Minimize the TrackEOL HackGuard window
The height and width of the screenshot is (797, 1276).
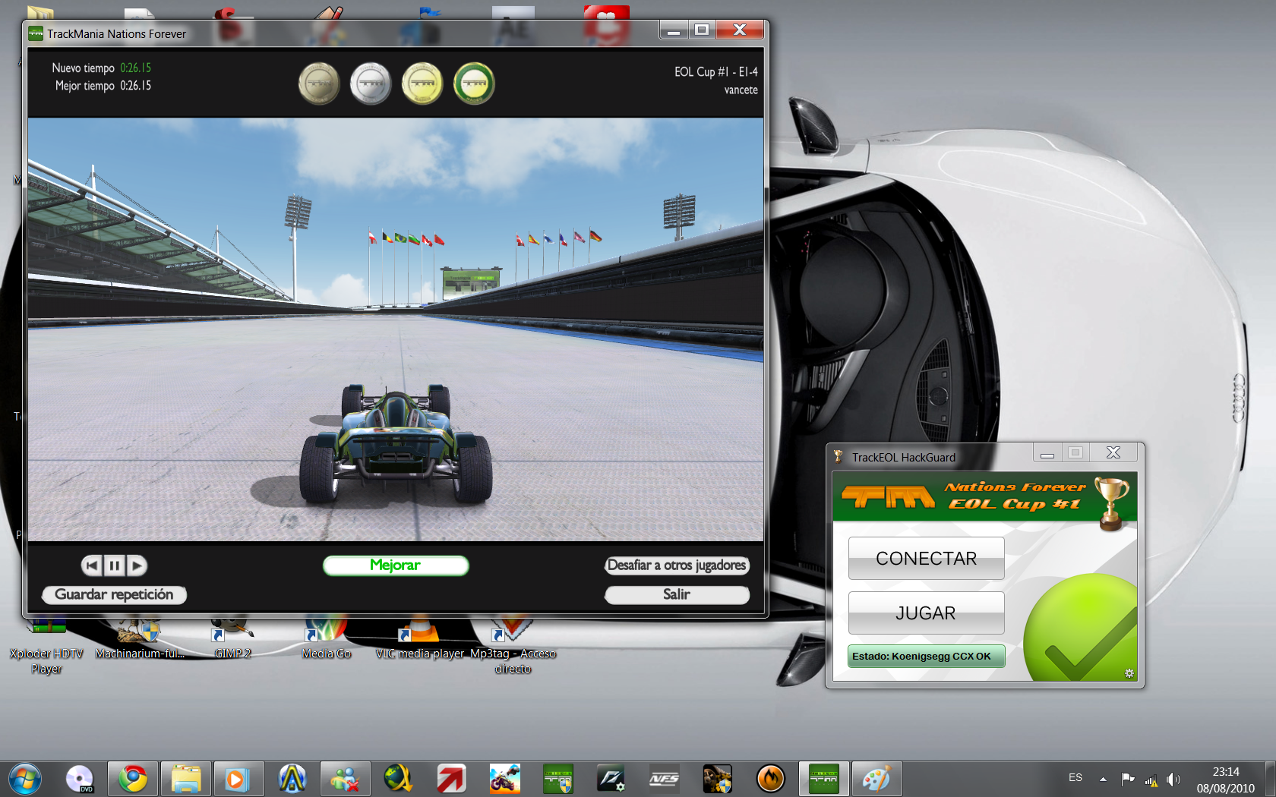click(x=1047, y=453)
